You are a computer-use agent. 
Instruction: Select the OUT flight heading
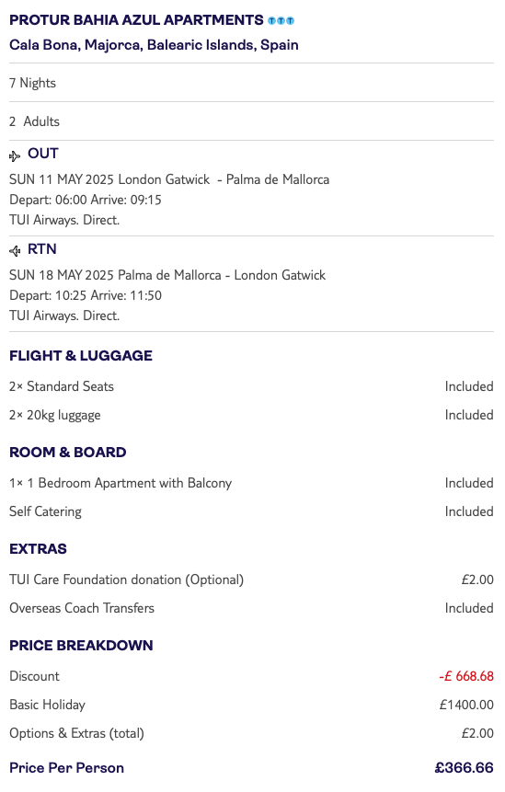tap(43, 153)
